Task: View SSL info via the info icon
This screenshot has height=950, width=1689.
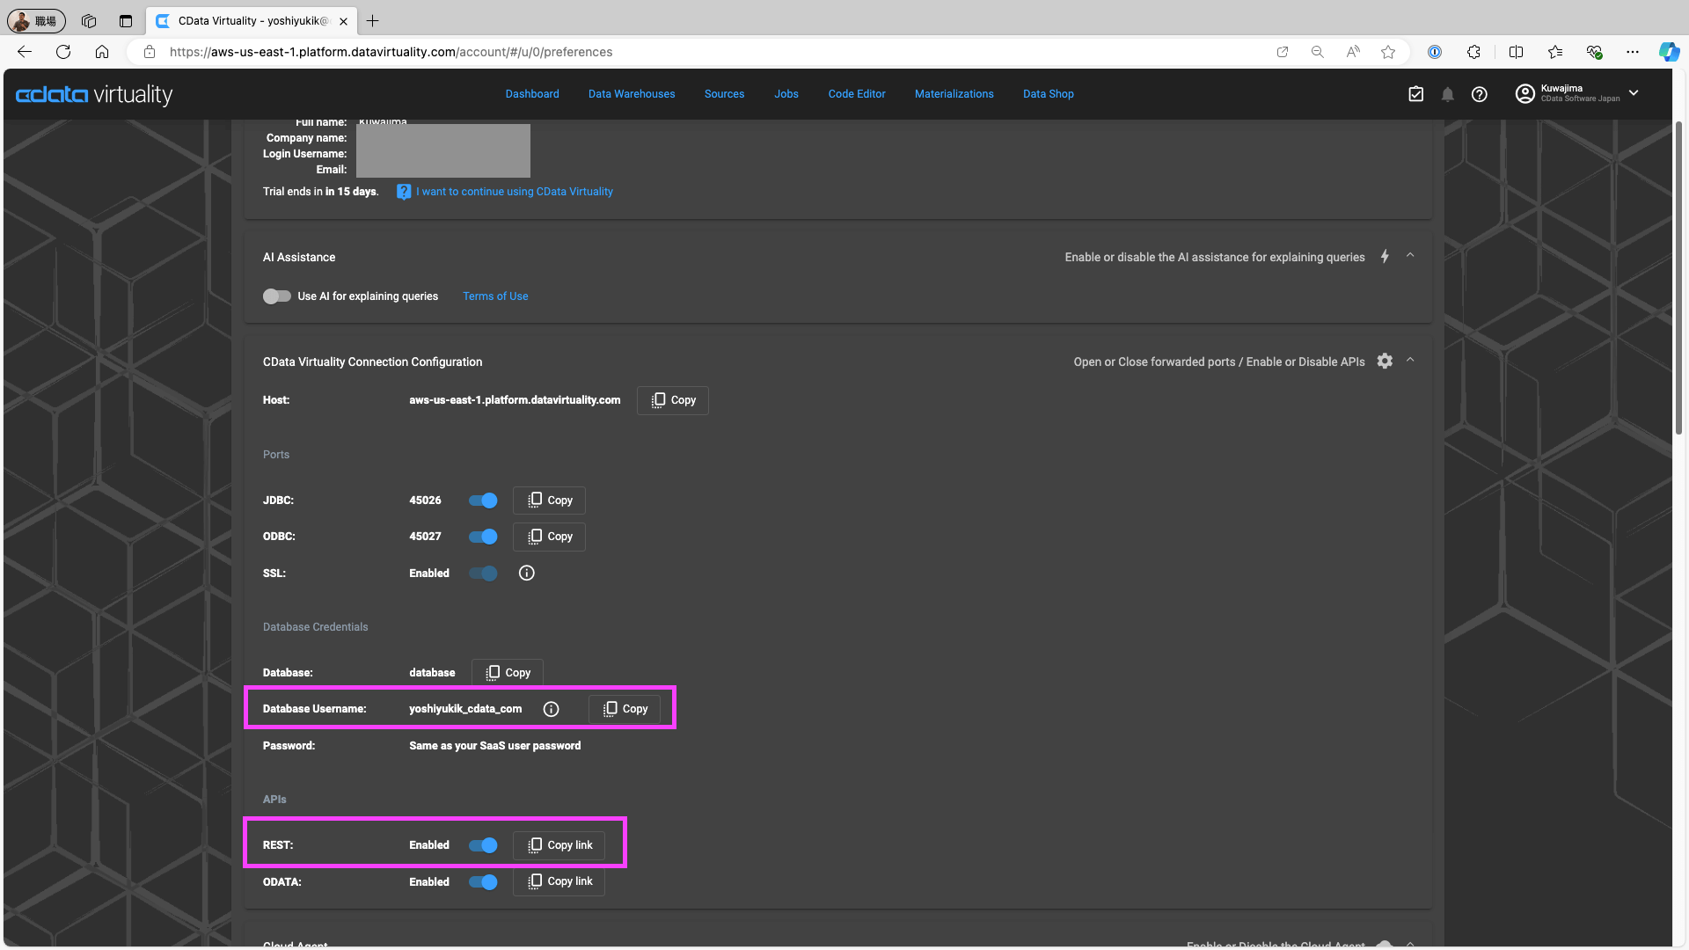Action: pos(526,573)
